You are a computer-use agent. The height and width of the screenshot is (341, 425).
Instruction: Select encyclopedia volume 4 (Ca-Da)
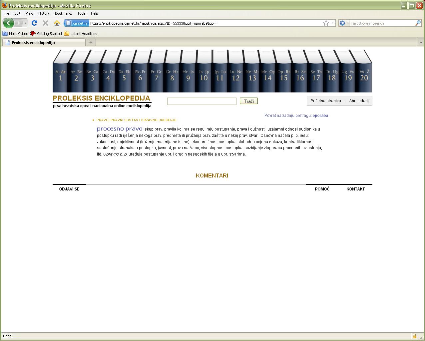(x=108, y=71)
